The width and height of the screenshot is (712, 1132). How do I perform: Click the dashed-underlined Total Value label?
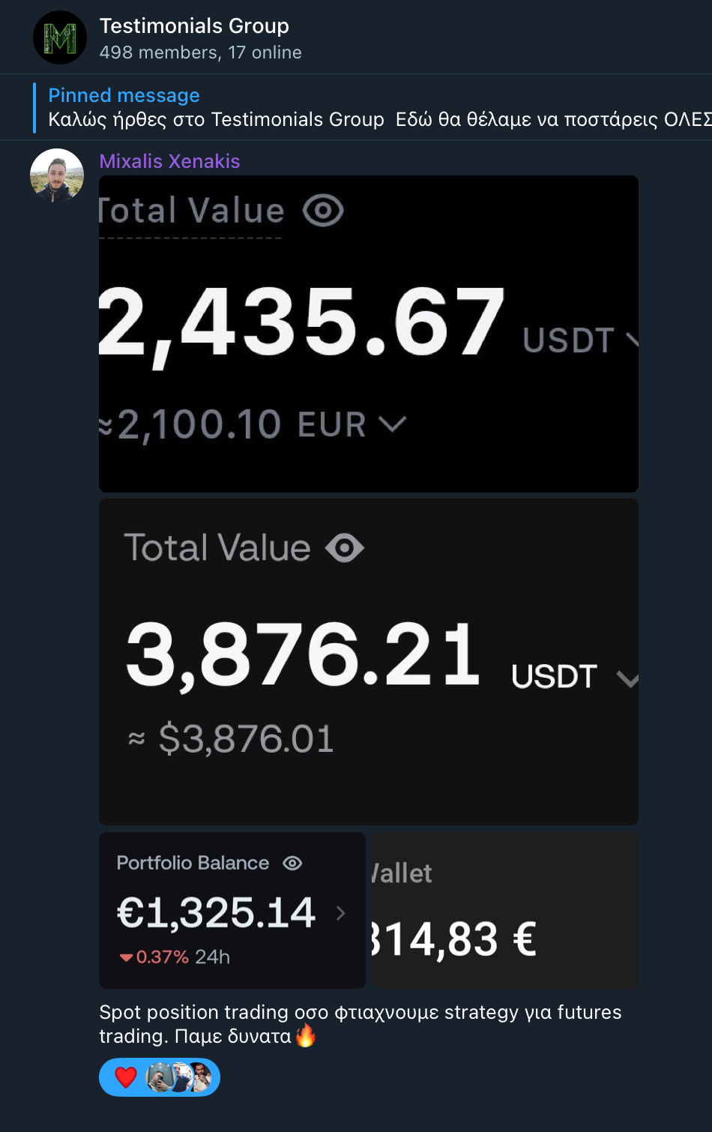[192, 211]
